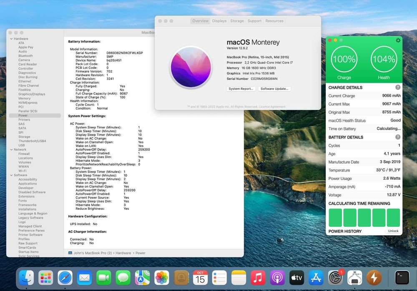The image size is (417, 291).
Task: Open Launchpad in the Dock
Action: click(x=46, y=278)
